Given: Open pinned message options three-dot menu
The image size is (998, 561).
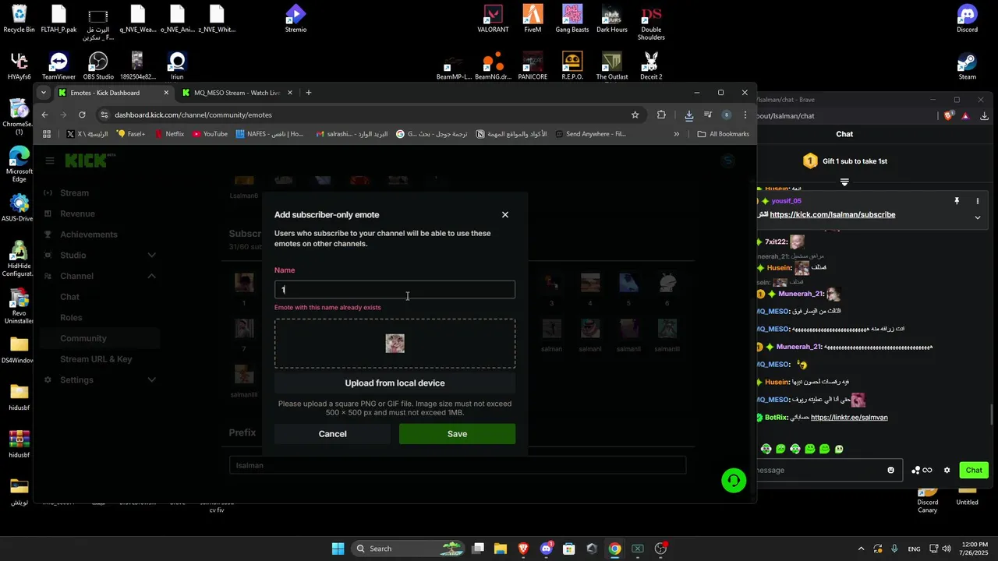Looking at the screenshot, I should tap(978, 201).
